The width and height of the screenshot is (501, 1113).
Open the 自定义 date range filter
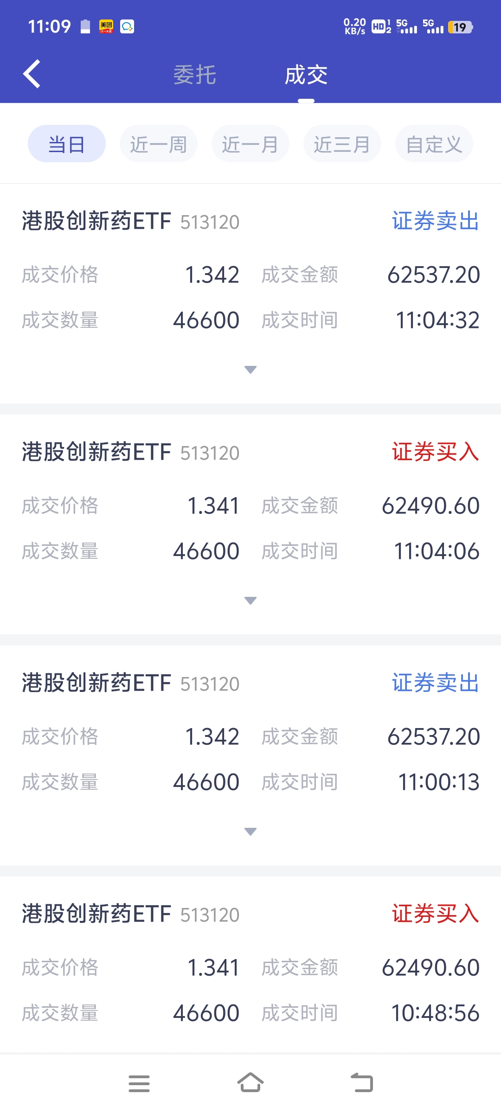(x=434, y=144)
